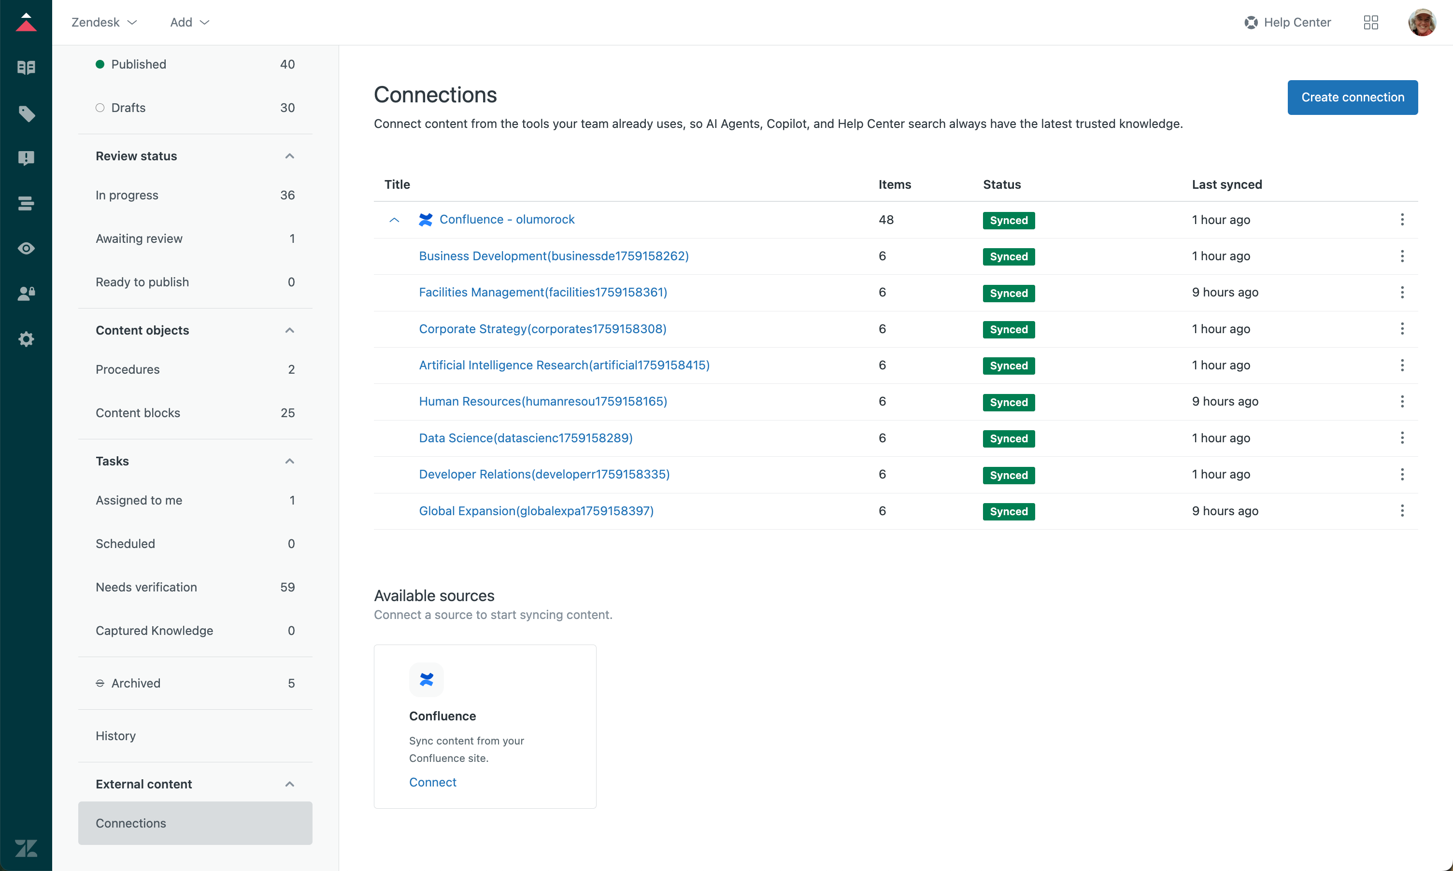Click the eye preview icon in sidebar
Image resolution: width=1453 pixels, height=871 pixels.
(26, 248)
